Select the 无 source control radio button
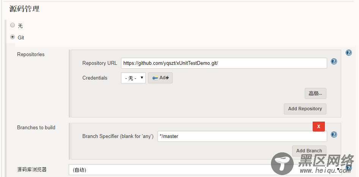359x177 pixels. (13, 25)
